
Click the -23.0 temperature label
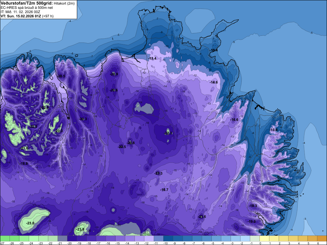30,223
